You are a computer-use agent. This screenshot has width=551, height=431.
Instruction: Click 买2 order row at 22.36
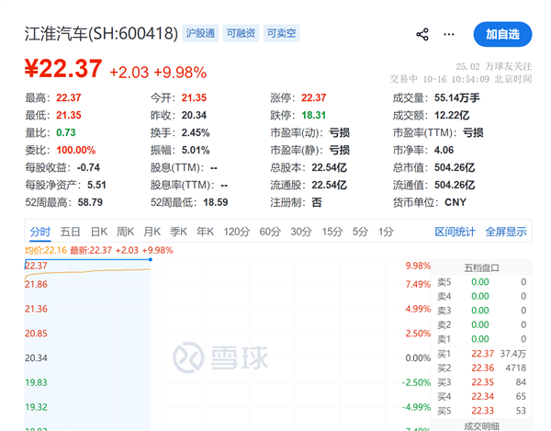coord(481,369)
